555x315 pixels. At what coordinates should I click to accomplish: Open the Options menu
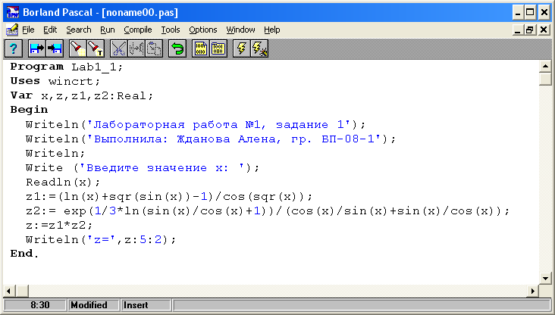(202, 30)
